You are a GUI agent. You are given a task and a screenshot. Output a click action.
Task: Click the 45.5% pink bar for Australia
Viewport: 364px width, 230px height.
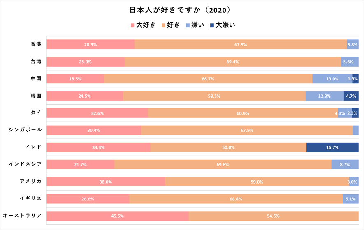coord(117,216)
